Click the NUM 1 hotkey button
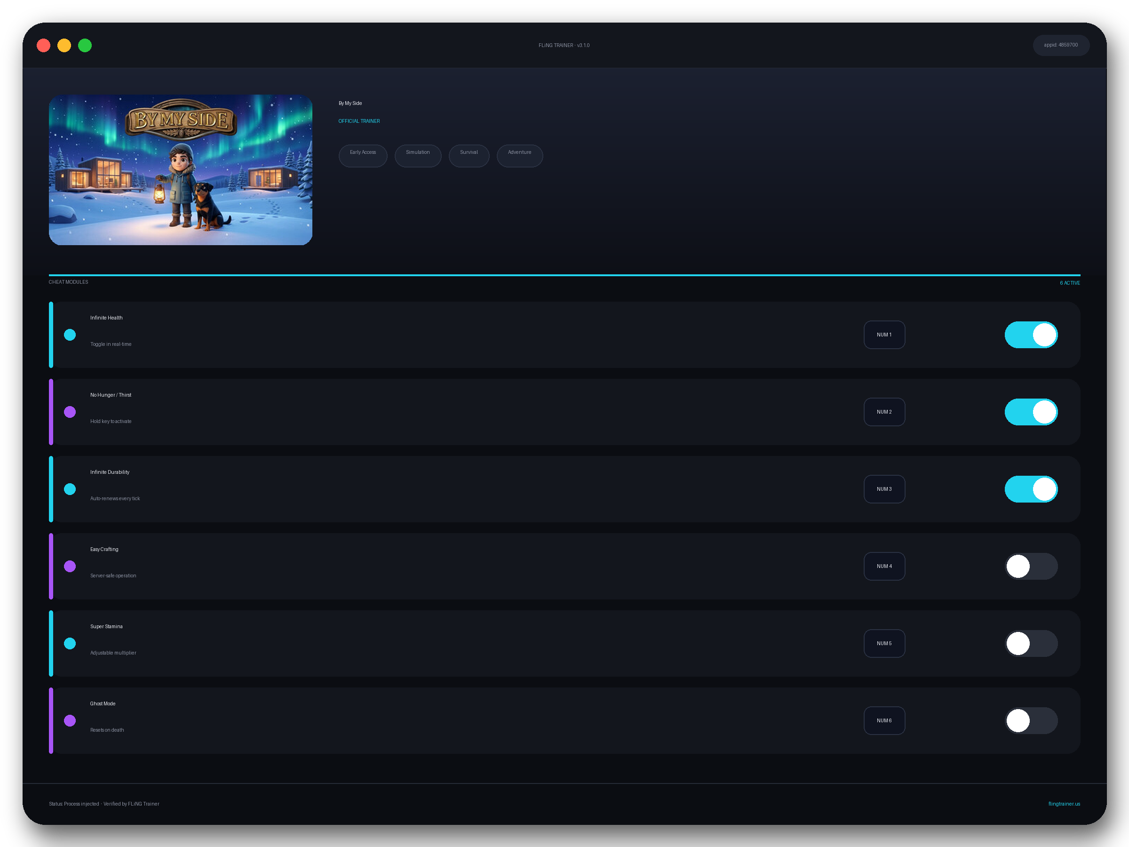 (884, 335)
